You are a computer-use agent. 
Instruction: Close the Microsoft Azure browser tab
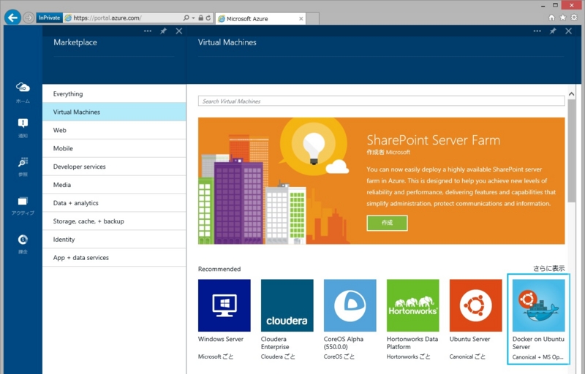coord(301,18)
